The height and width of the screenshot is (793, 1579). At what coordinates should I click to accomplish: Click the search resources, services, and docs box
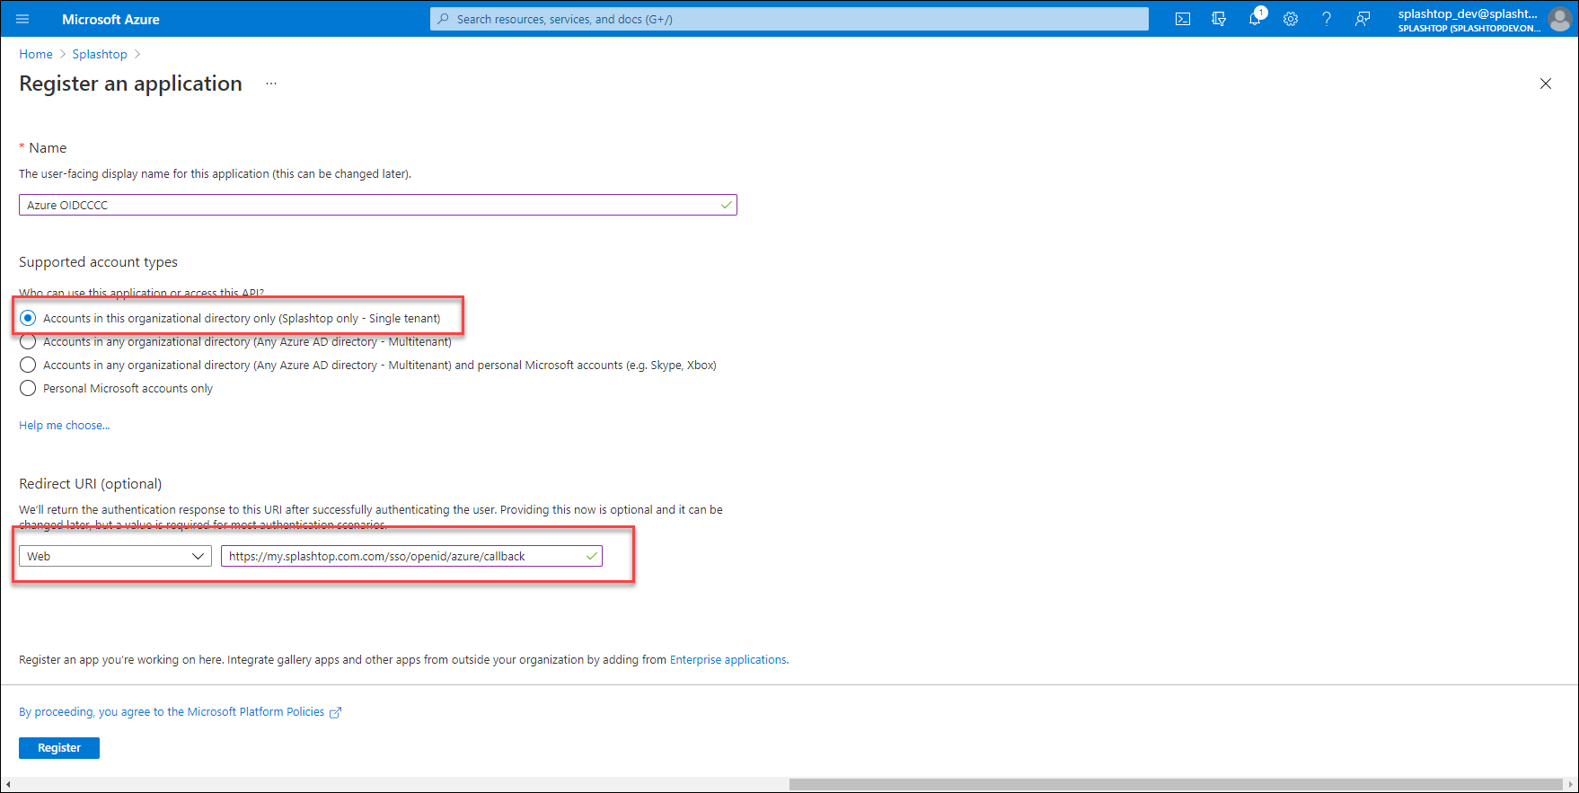(789, 19)
